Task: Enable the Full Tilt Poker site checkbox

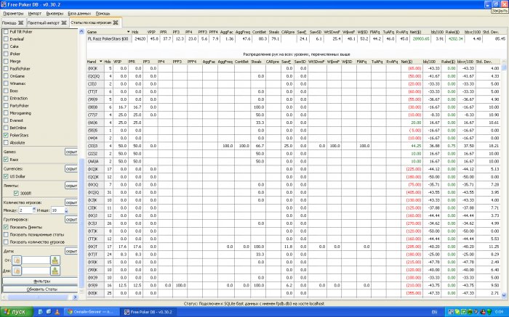Action: tap(6, 32)
